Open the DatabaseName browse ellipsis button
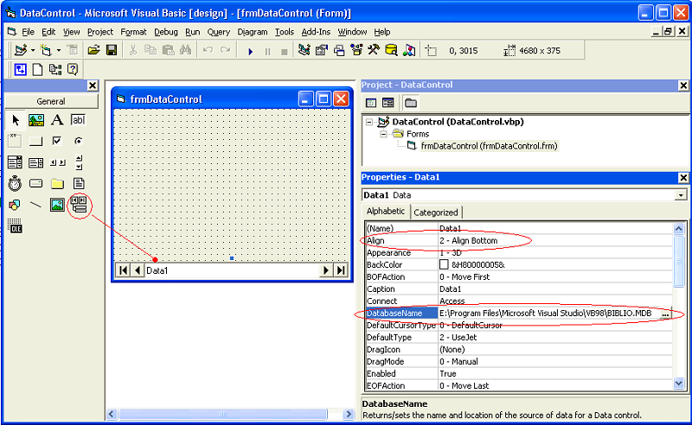 tap(665, 314)
